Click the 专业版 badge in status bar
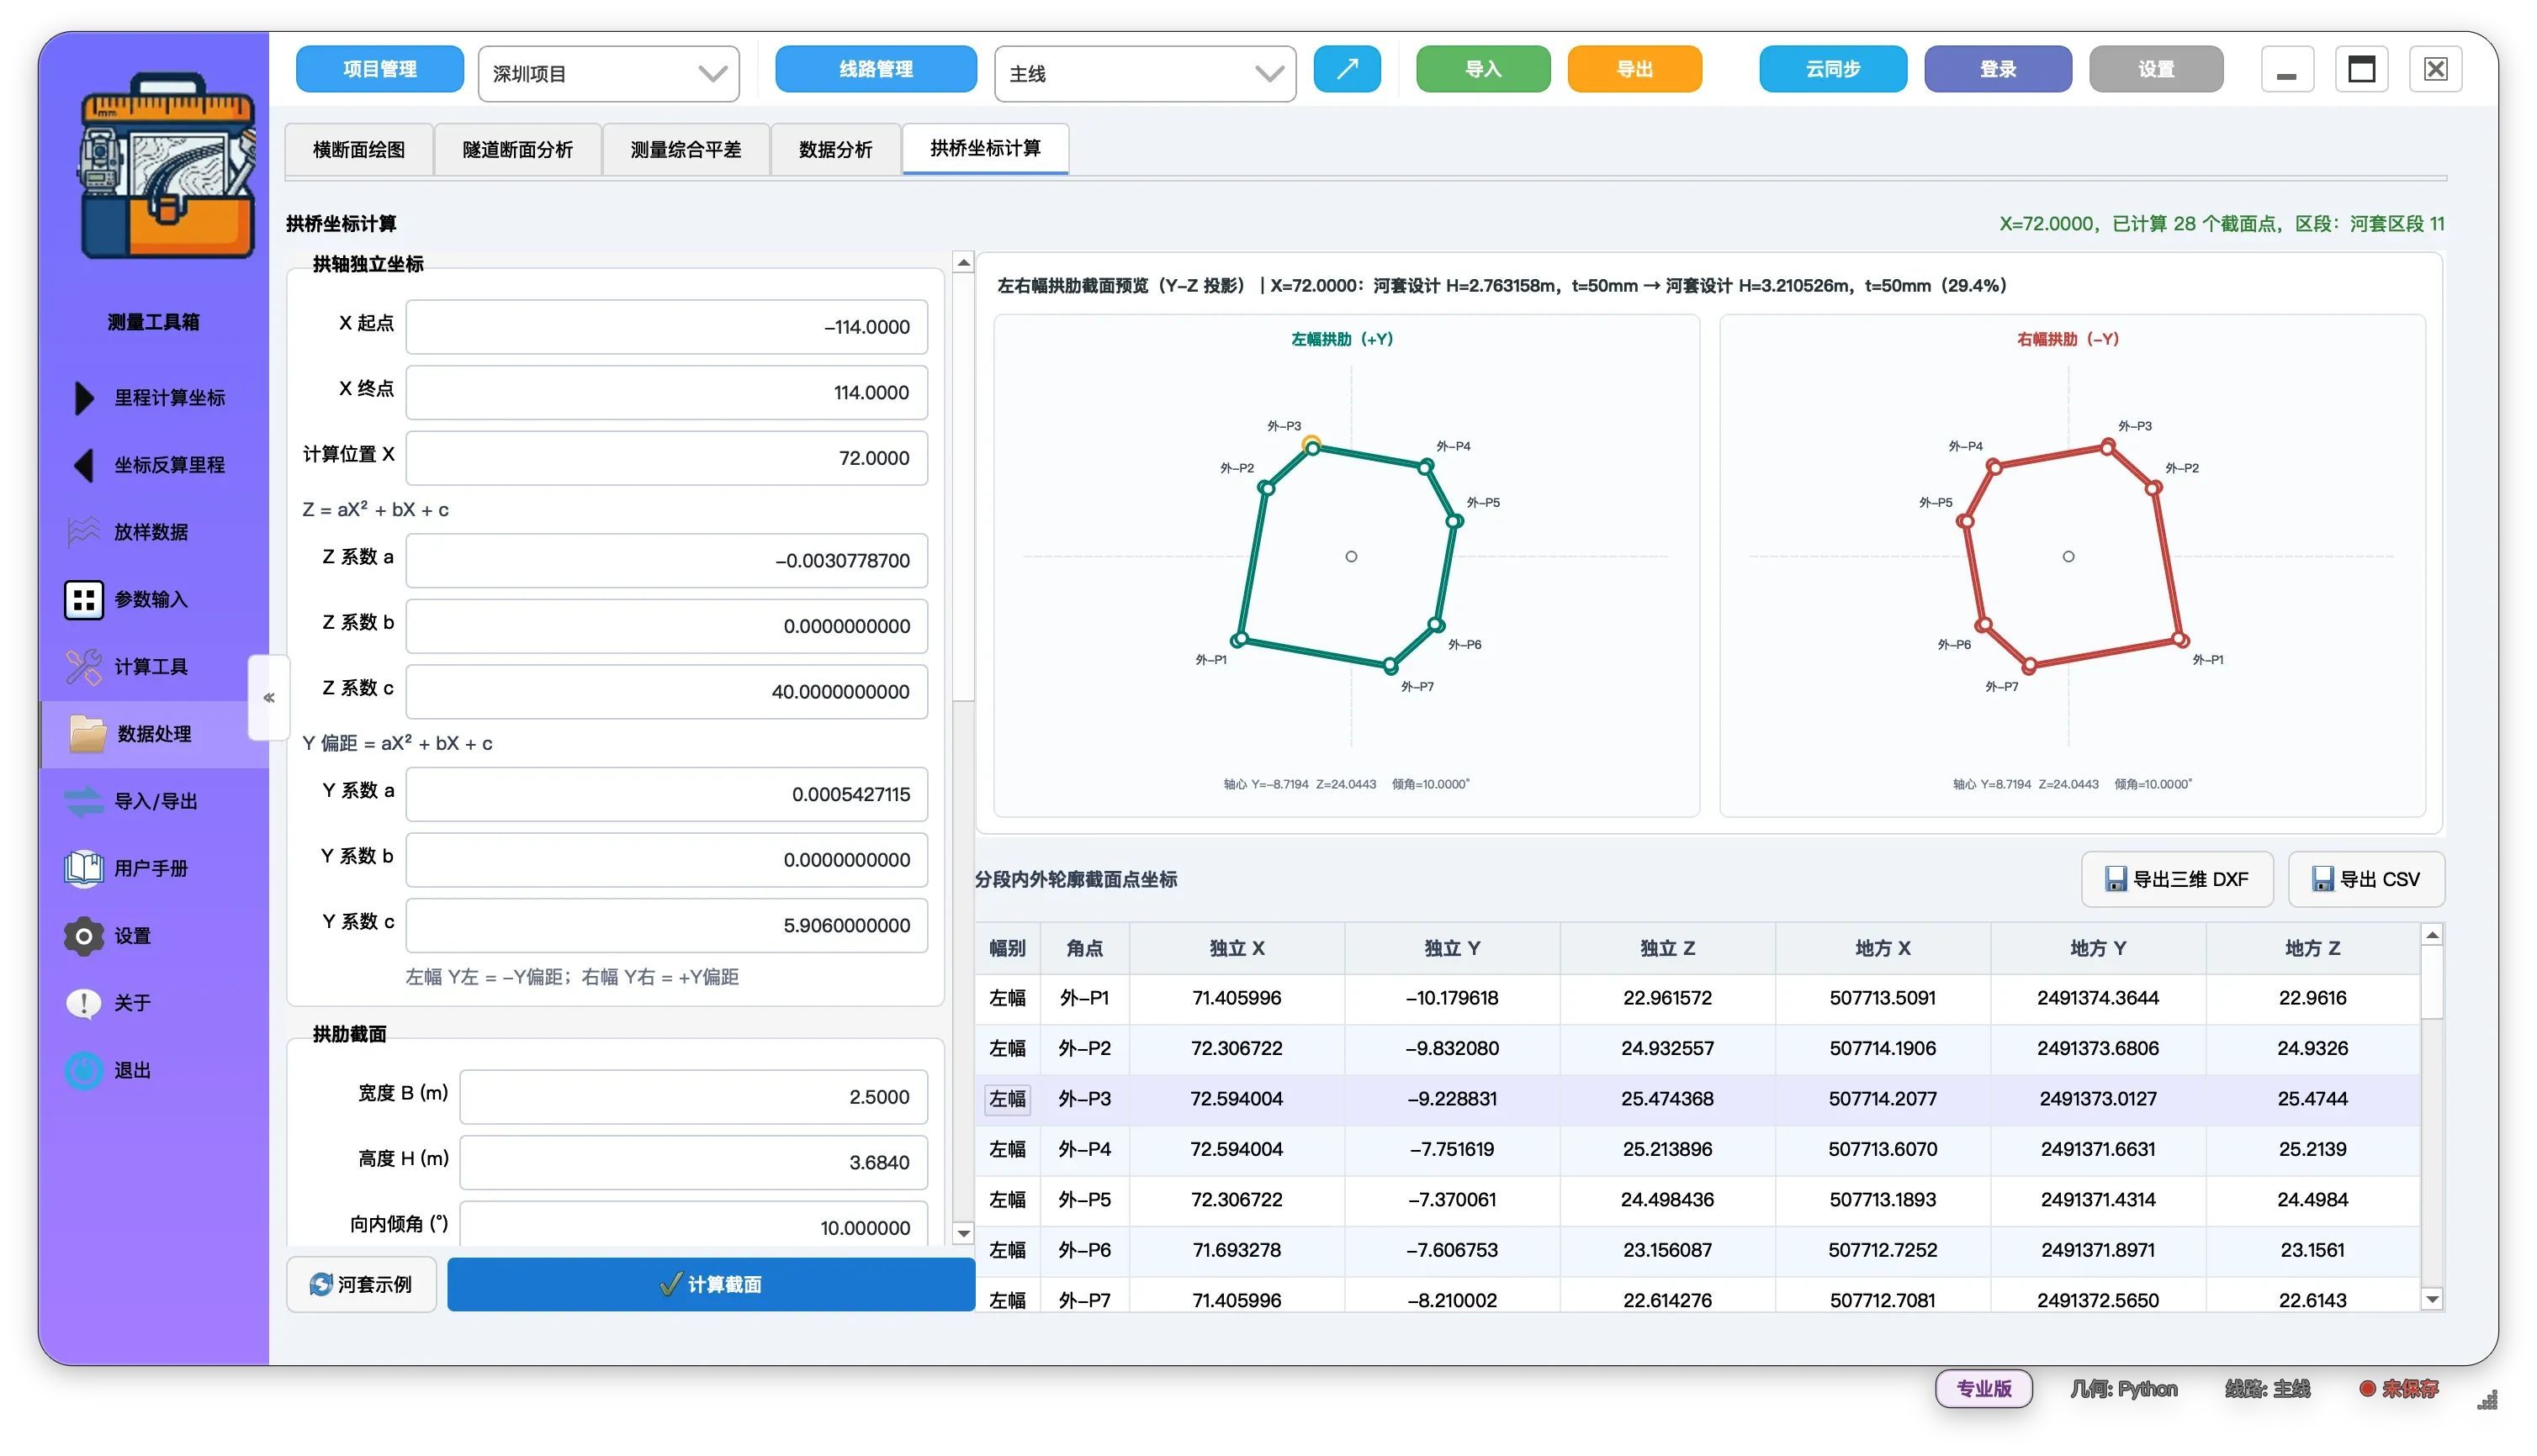This screenshot has width=2537, height=1456. point(1983,1388)
